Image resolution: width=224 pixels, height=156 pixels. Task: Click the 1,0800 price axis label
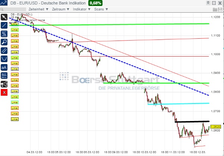click(215, 92)
